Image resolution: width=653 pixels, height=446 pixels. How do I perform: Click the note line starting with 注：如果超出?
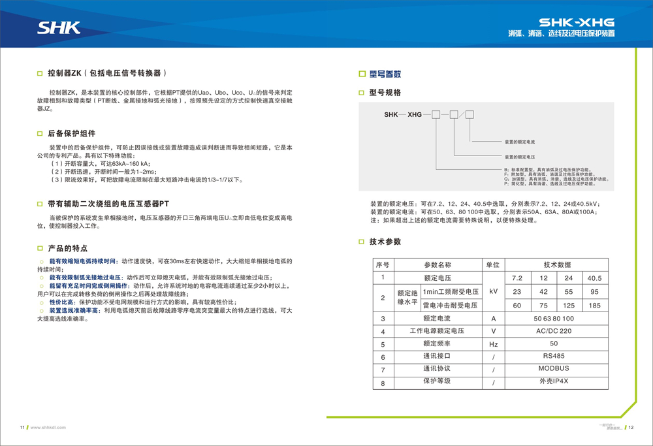(454, 220)
